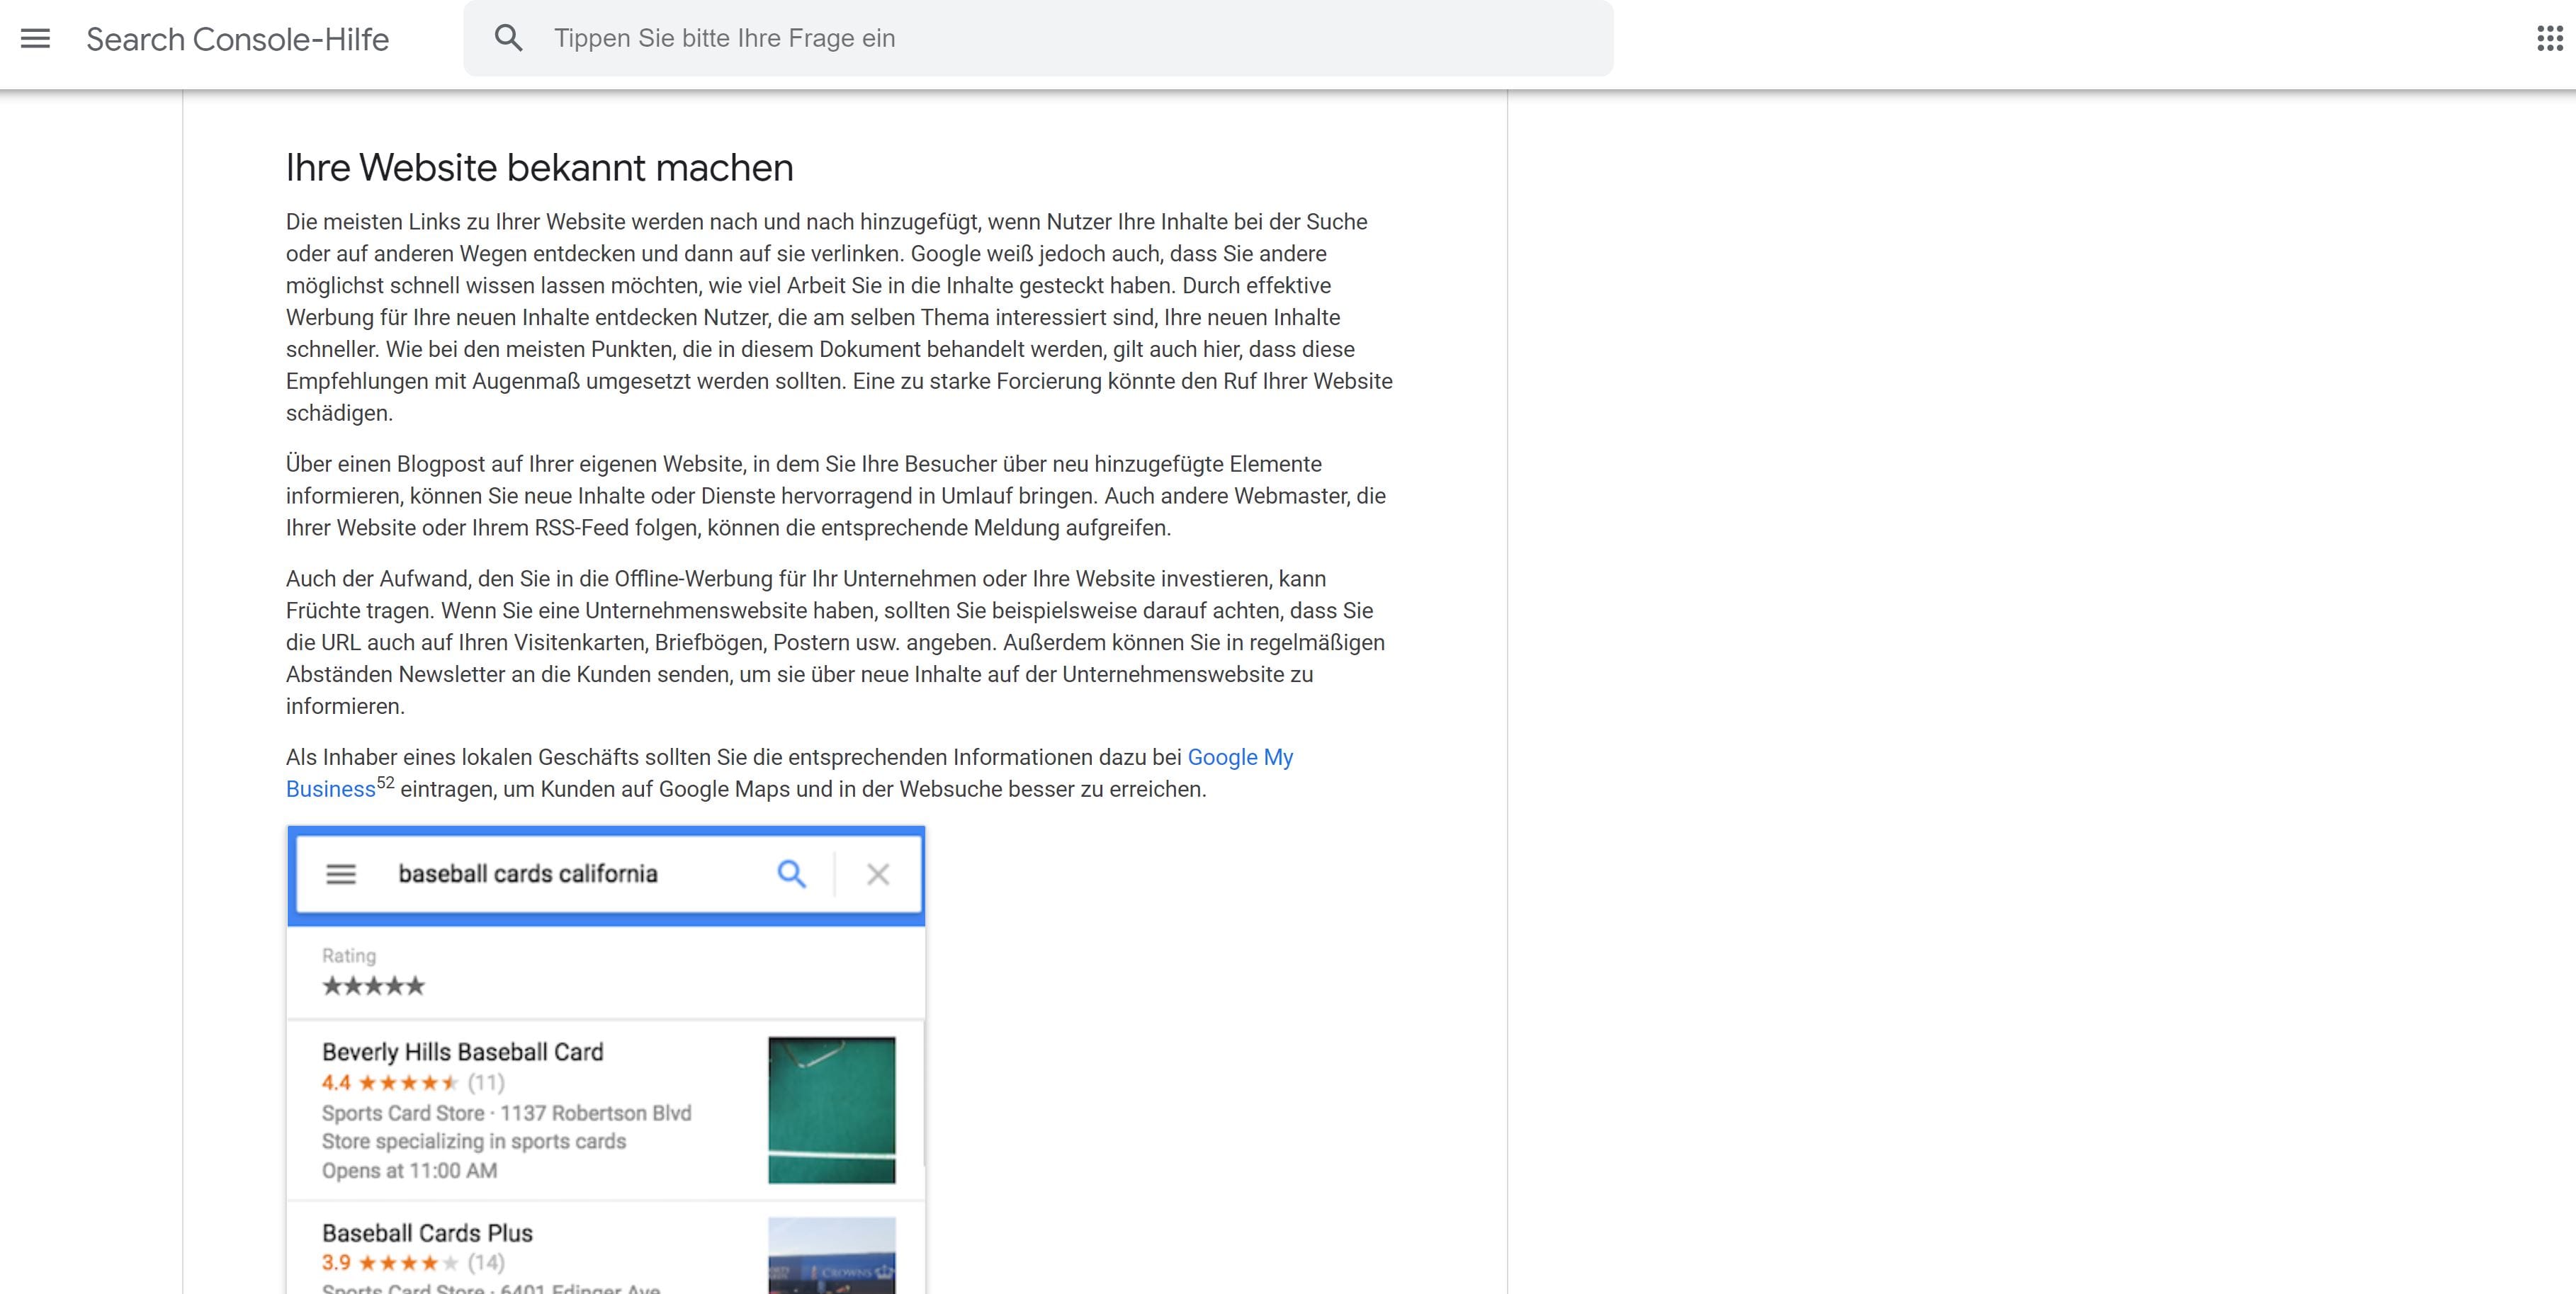Click the paragraph starting 'Über einen Blogpost'
This screenshot has width=2576, height=1294.
pos(836,496)
